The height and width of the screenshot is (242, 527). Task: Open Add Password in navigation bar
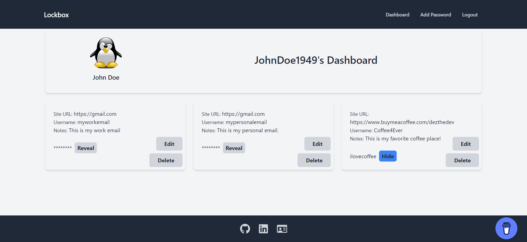click(x=435, y=15)
